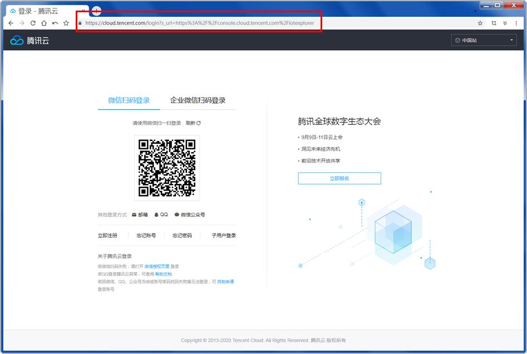Choose 邮箱 email login method
Image resolution: width=527 pixels, height=354 pixels.
(140, 215)
